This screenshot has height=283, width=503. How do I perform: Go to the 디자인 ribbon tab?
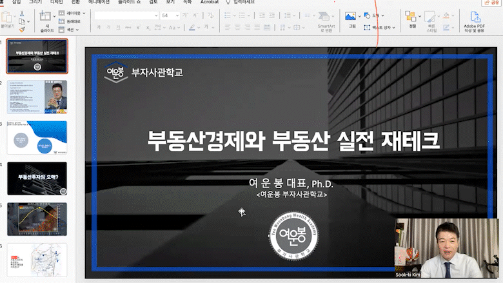56,3
